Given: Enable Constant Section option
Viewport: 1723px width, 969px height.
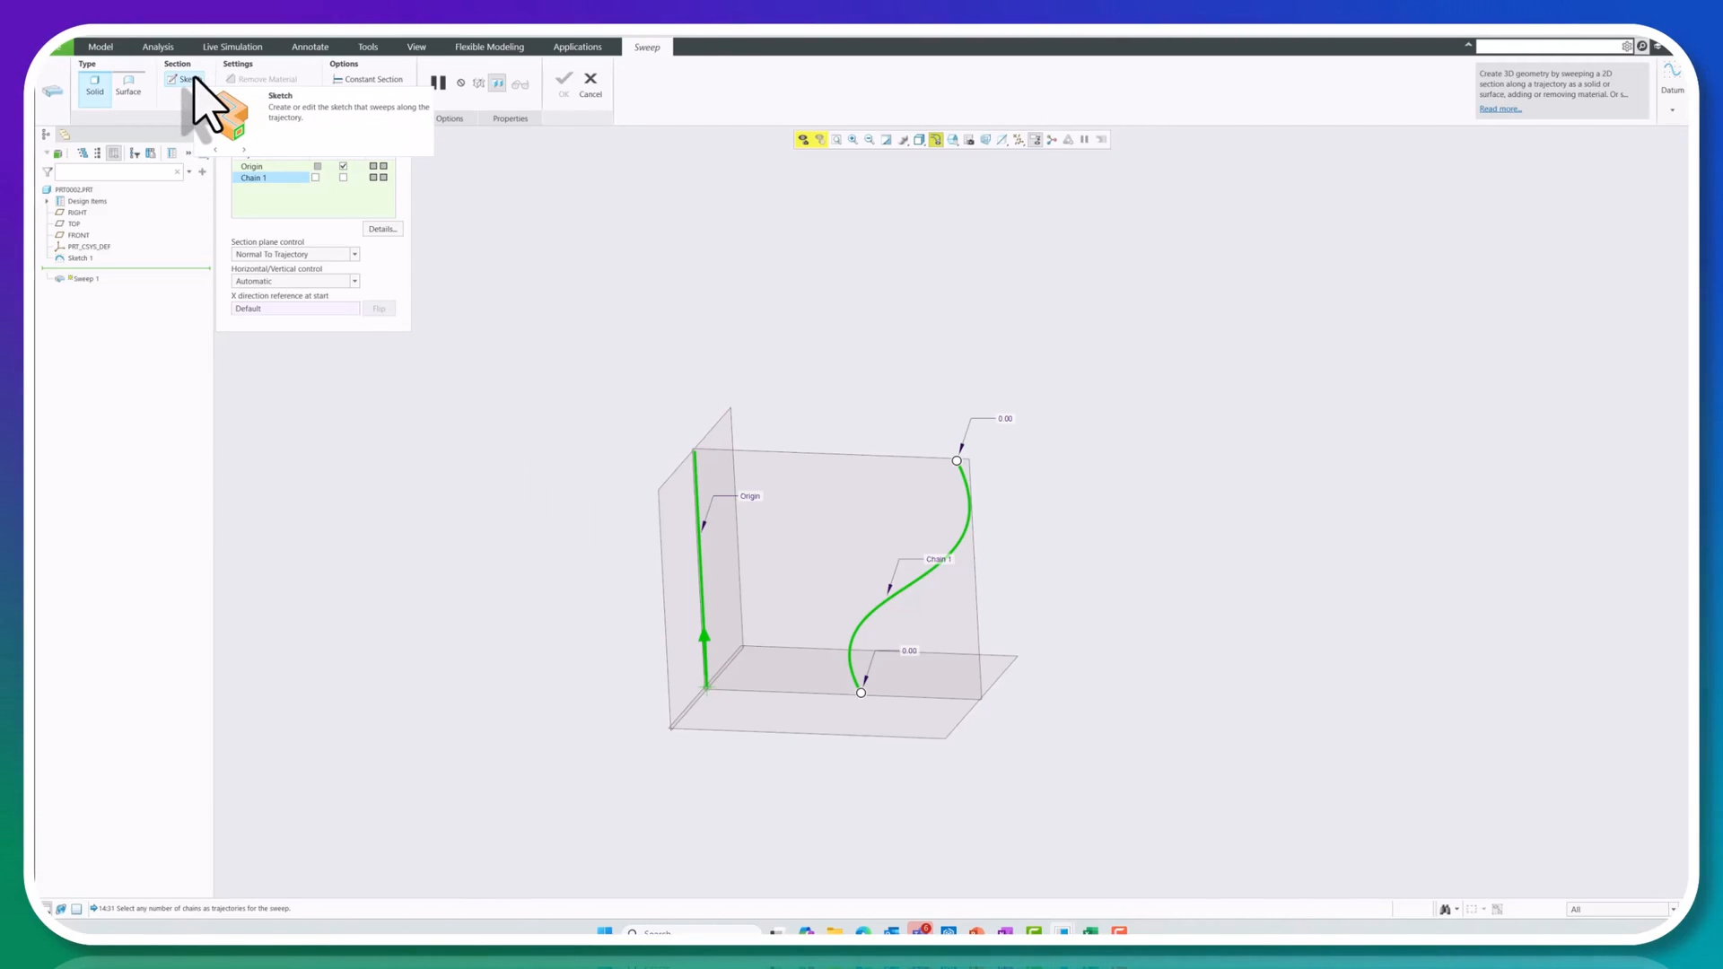Looking at the screenshot, I should pos(368,79).
